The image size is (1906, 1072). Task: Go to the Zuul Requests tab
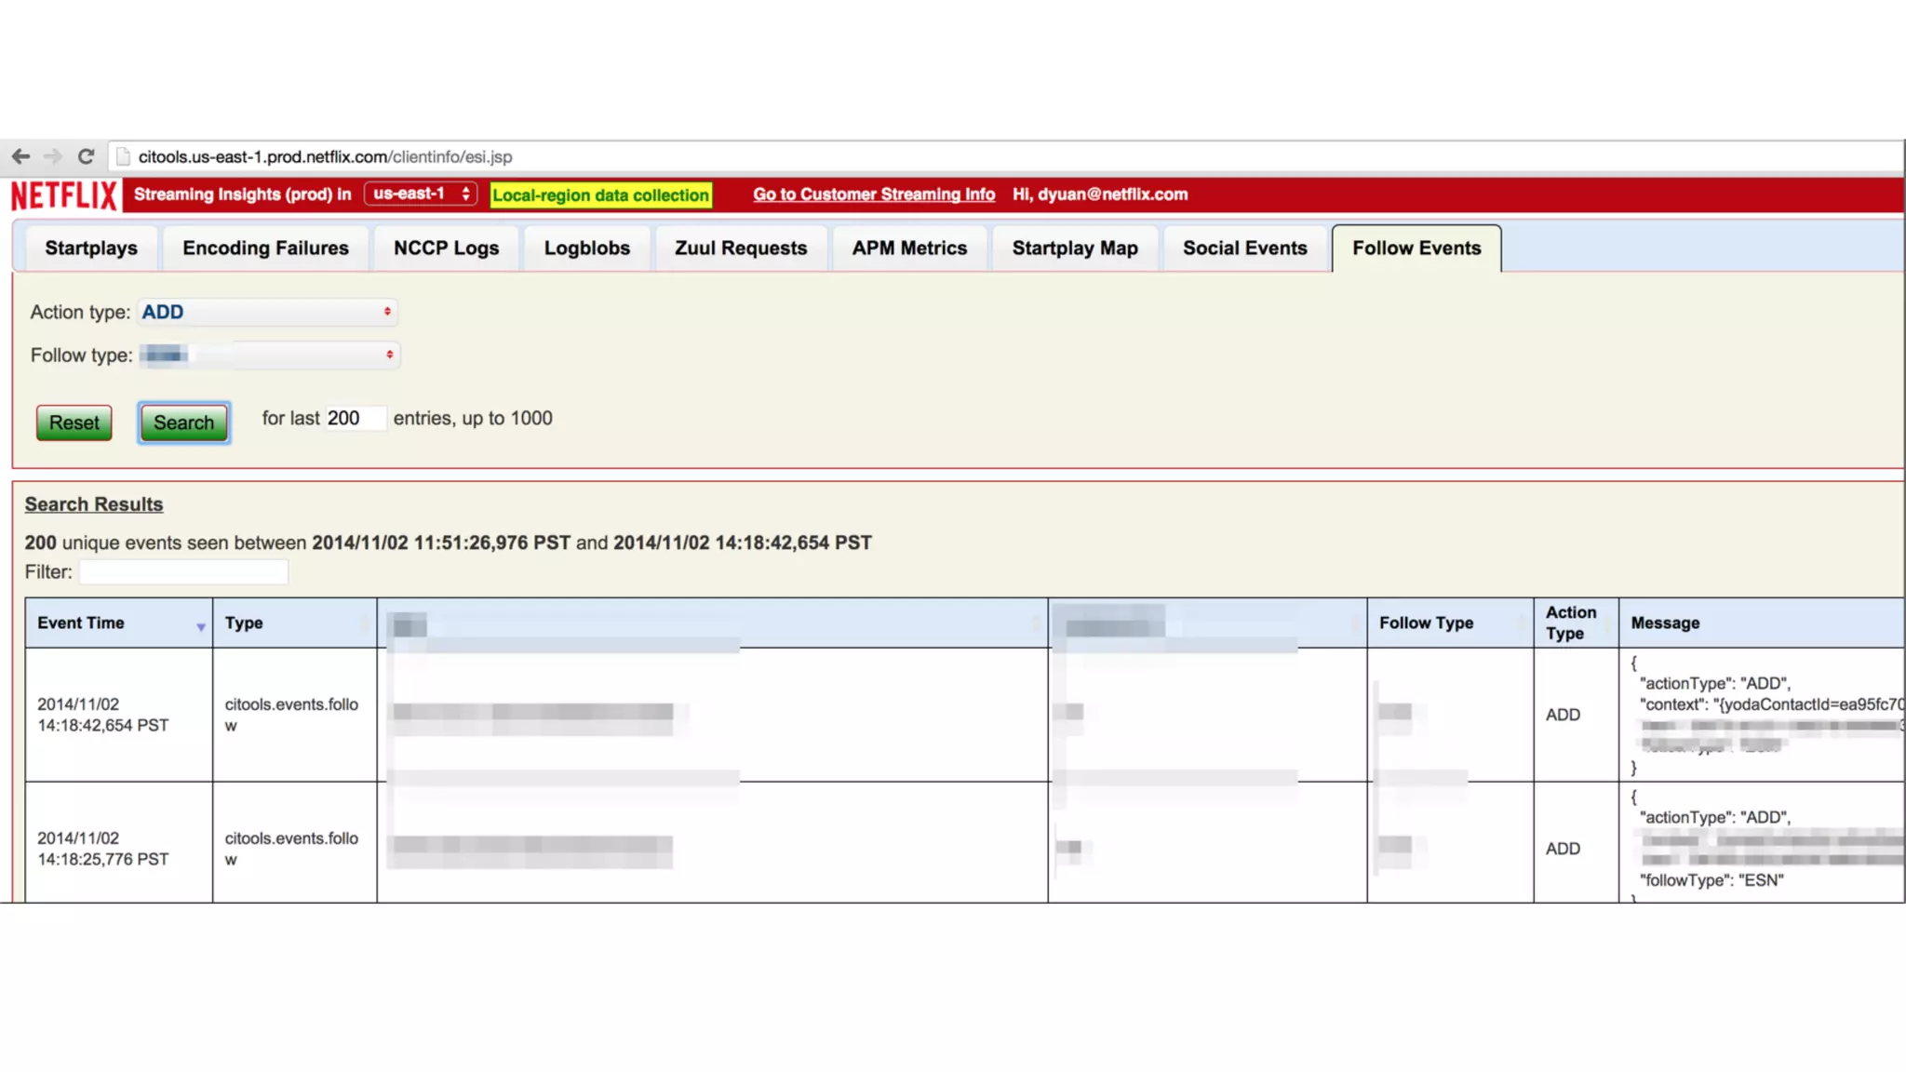(741, 248)
